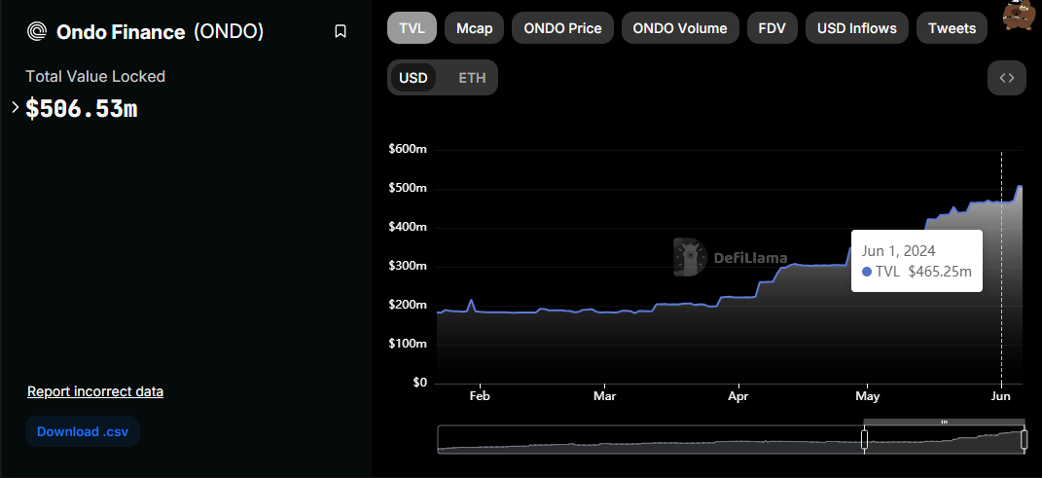Click the right handle of range slider
1042x478 pixels.
click(1024, 439)
